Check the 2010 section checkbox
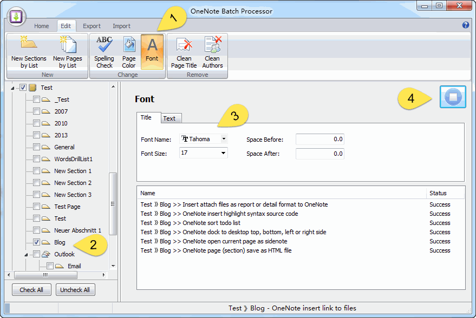476x318 pixels. click(36, 123)
